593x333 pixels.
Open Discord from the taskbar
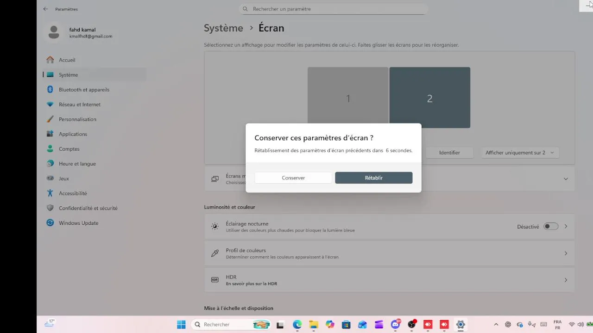[x=395, y=325]
